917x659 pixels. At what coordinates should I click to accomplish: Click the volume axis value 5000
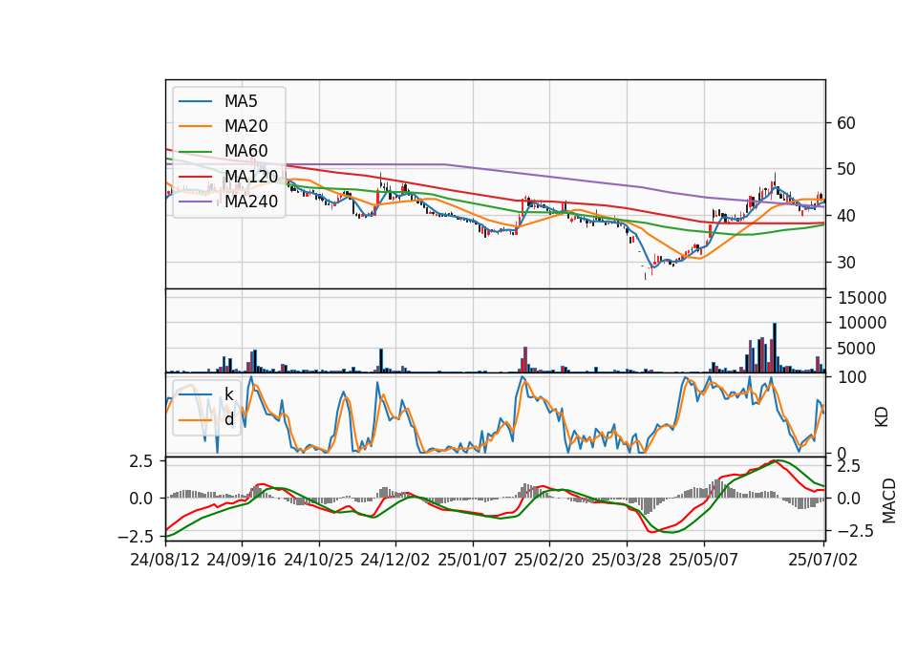tap(857, 349)
